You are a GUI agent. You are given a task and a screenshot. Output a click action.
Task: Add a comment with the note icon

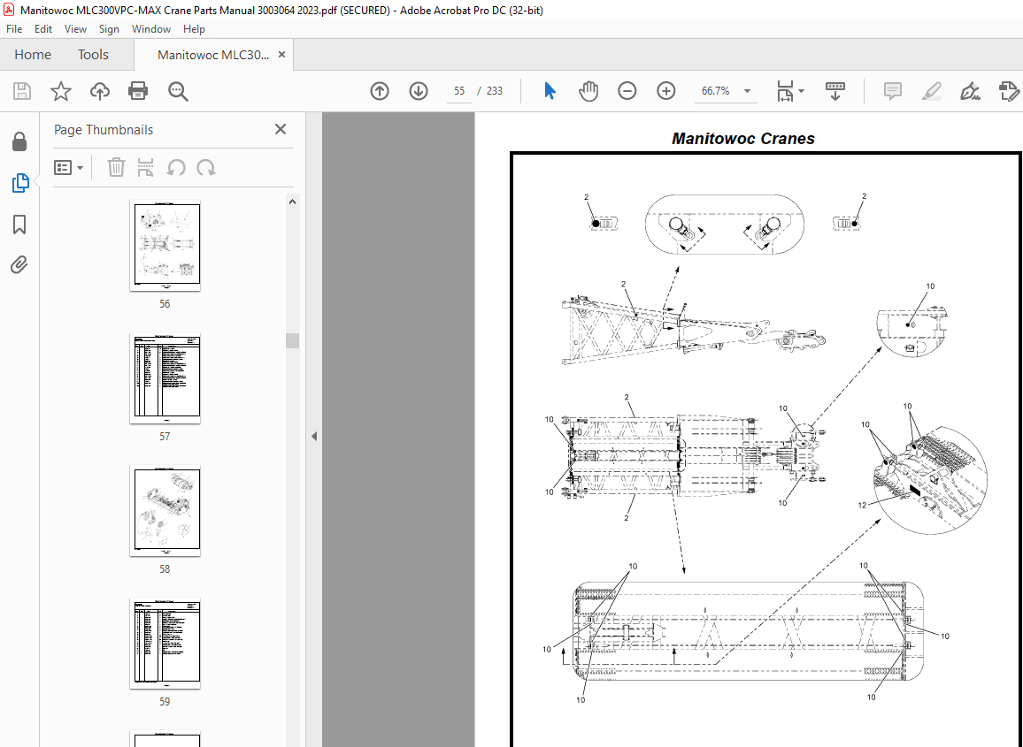coord(893,91)
